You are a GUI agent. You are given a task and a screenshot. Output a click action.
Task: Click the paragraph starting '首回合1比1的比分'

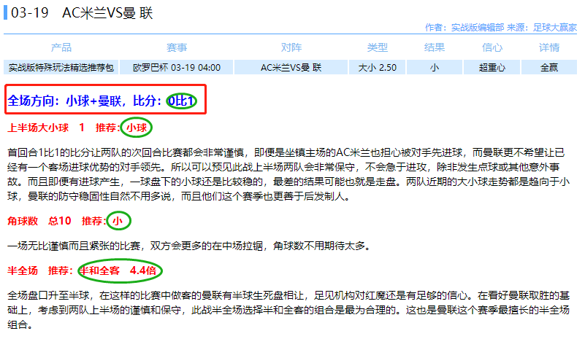[288, 174]
